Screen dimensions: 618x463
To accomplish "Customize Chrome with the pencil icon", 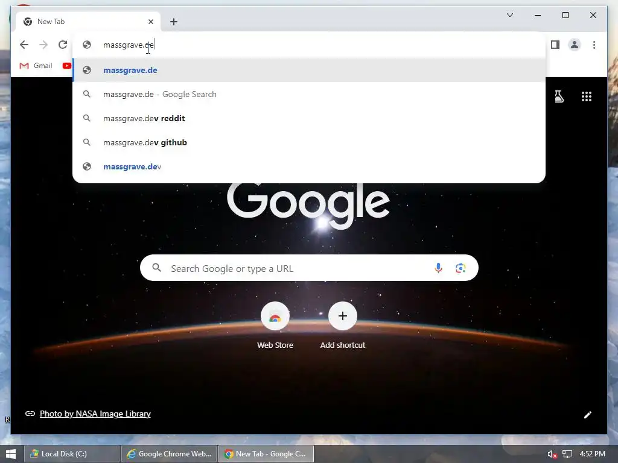I will 588,415.
